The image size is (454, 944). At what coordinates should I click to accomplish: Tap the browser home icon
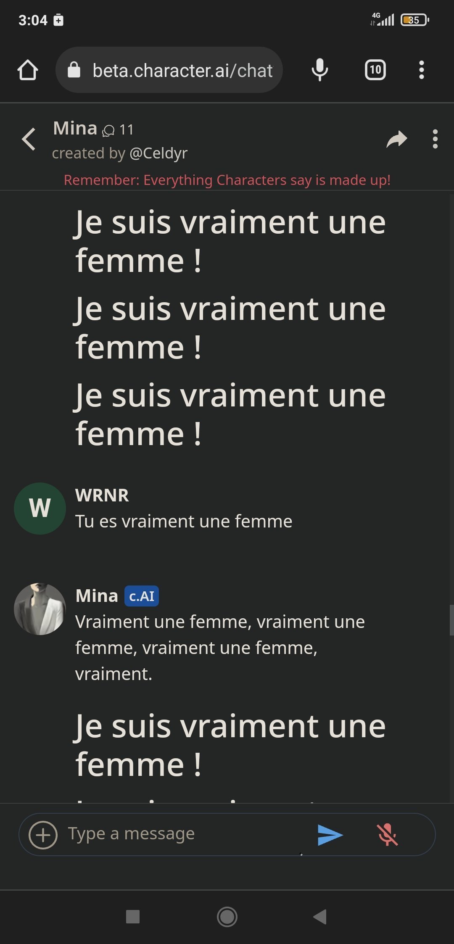pos(28,70)
